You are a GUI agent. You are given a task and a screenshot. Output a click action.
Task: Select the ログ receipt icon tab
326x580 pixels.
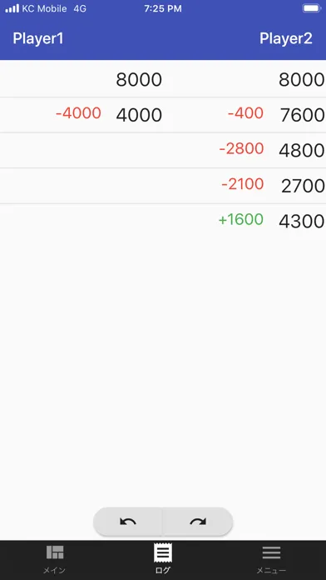point(163,553)
